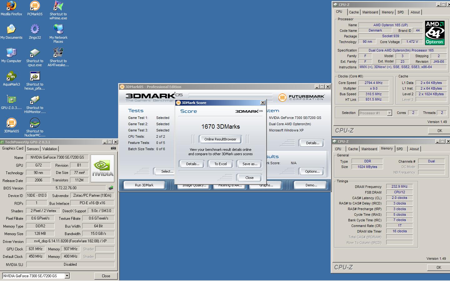Open the GPU-Z.0.3 desktop icon

point(11,99)
